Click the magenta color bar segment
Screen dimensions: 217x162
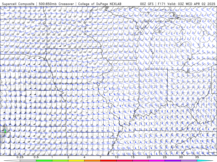pos(157,160)
